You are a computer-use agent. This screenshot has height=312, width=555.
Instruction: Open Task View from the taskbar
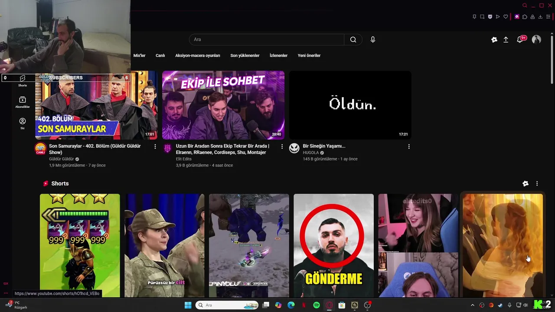pyautogui.click(x=266, y=305)
